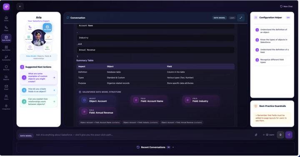Viewport: 300px width, 157px height.
Task: Click the Conversation chat bubble icon
Action: tap(68, 18)
